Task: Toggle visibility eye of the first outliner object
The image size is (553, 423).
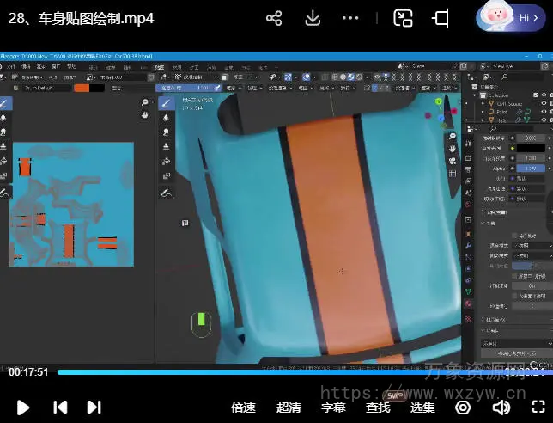Action: (x=544, y=105)
